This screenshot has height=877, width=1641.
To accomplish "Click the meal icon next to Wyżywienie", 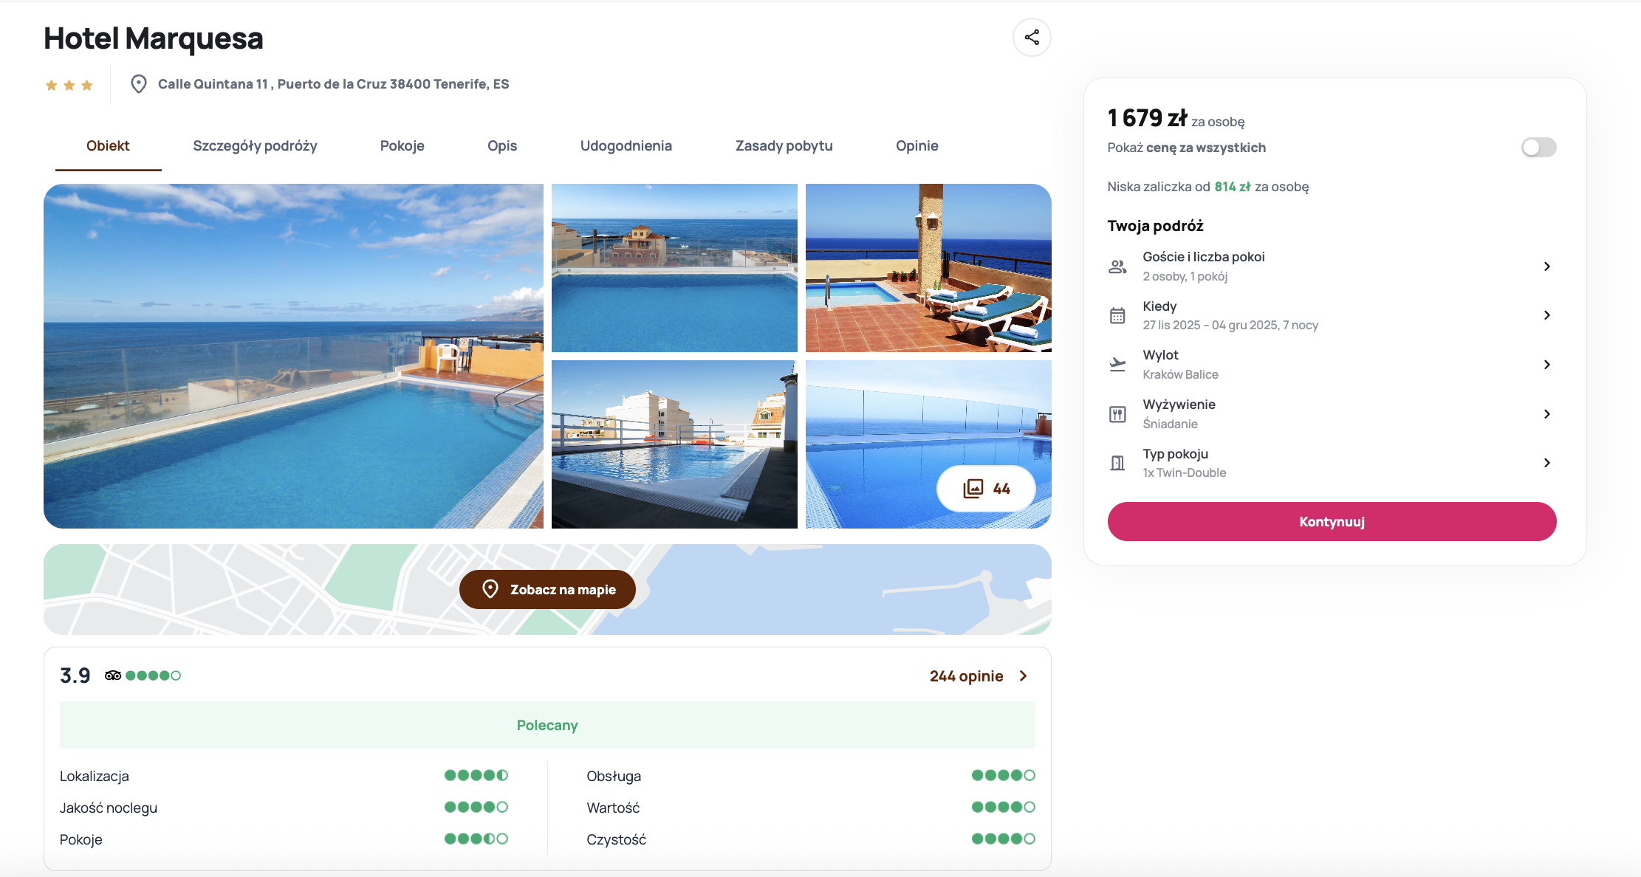I will point(1117,414).
